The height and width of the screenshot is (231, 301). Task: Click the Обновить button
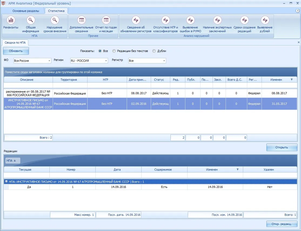(16, 51)
